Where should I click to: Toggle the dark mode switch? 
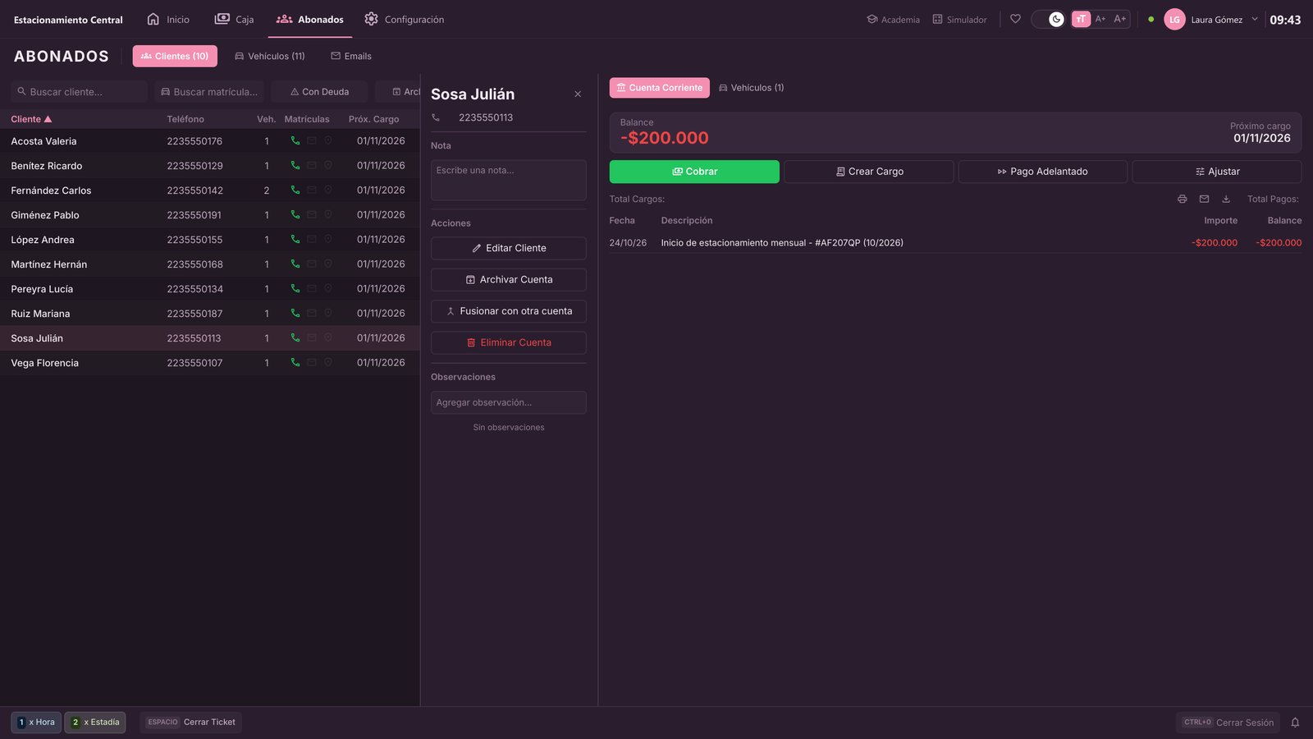(x=1048, y=19)
